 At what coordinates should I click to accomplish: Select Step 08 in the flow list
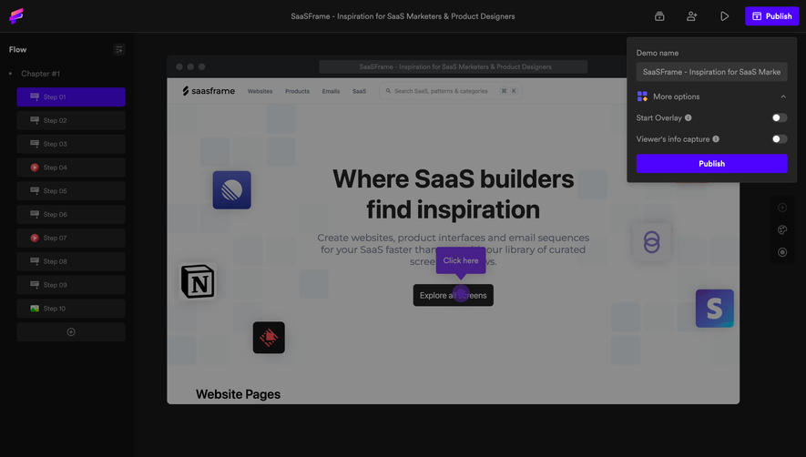pyautogui.click(x=71, y=261)
